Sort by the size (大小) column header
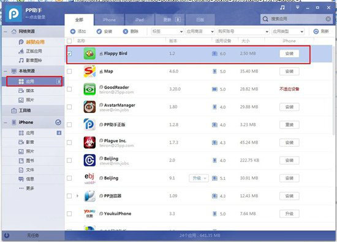 pyautogui.click(x=246, y=41)
